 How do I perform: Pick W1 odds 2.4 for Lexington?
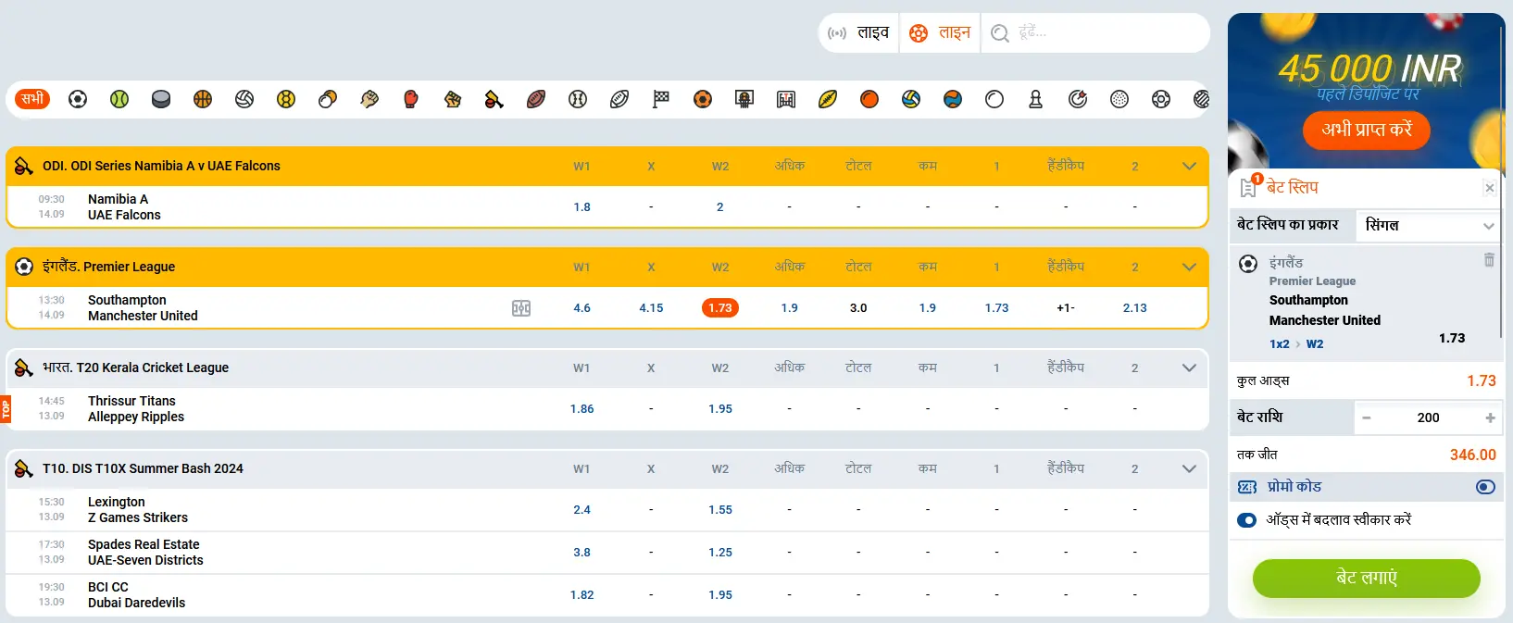click(581, 510)
